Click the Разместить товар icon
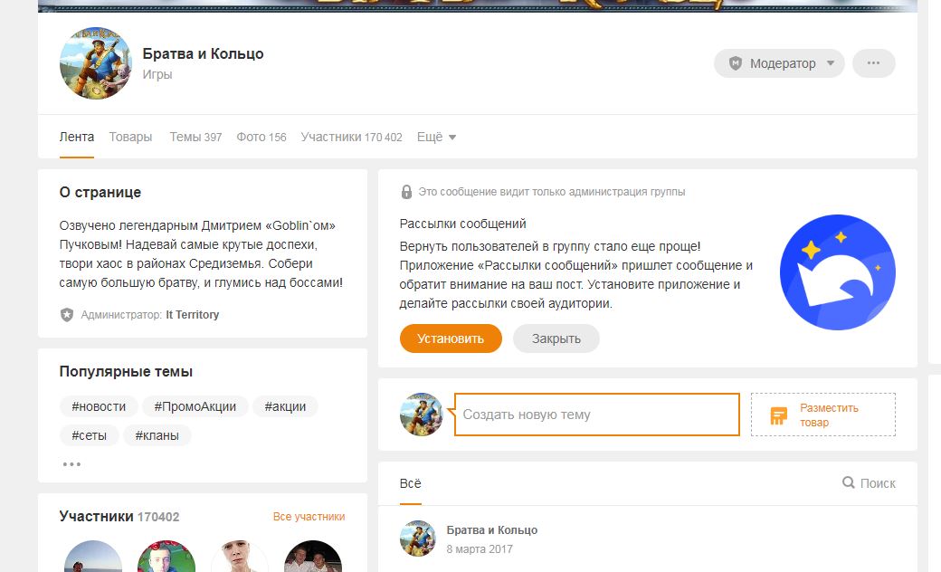 778,415
